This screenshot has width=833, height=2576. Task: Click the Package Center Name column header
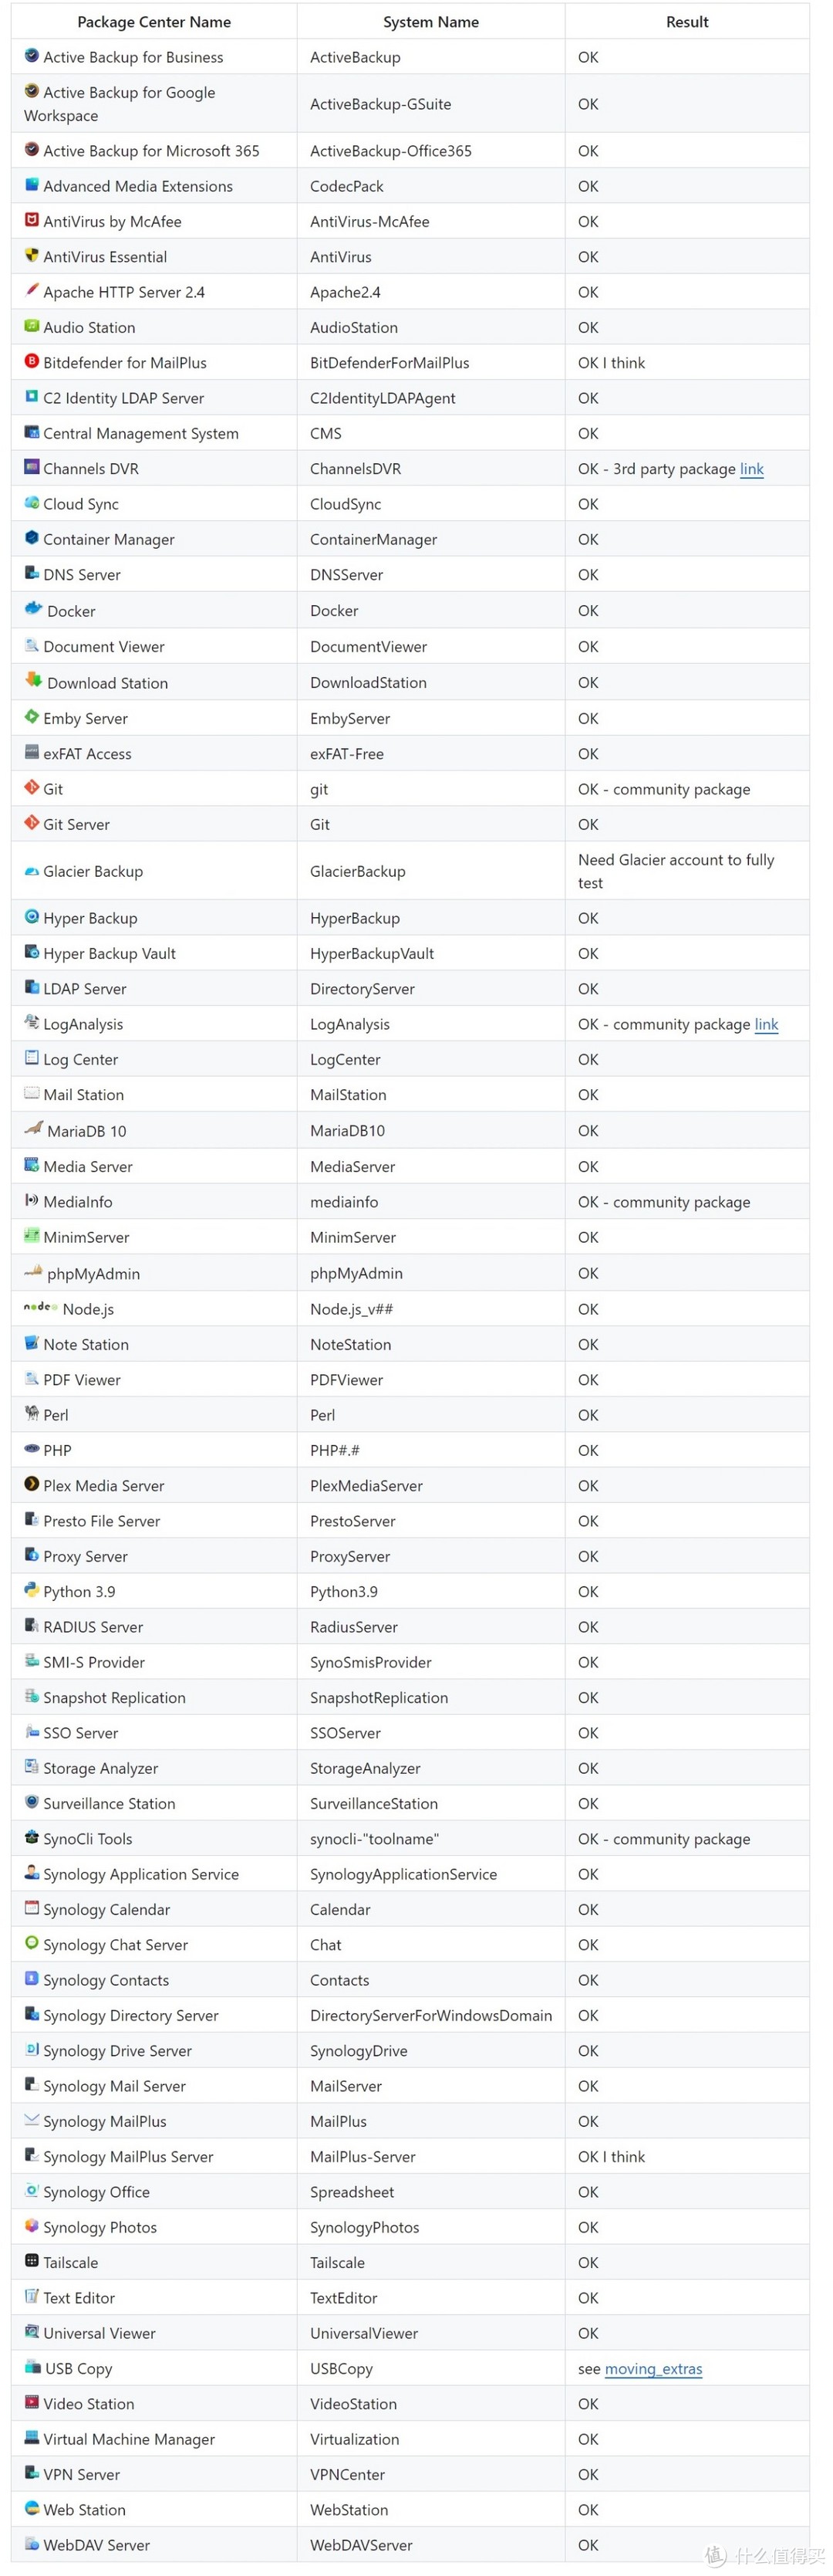pos(153,22)
